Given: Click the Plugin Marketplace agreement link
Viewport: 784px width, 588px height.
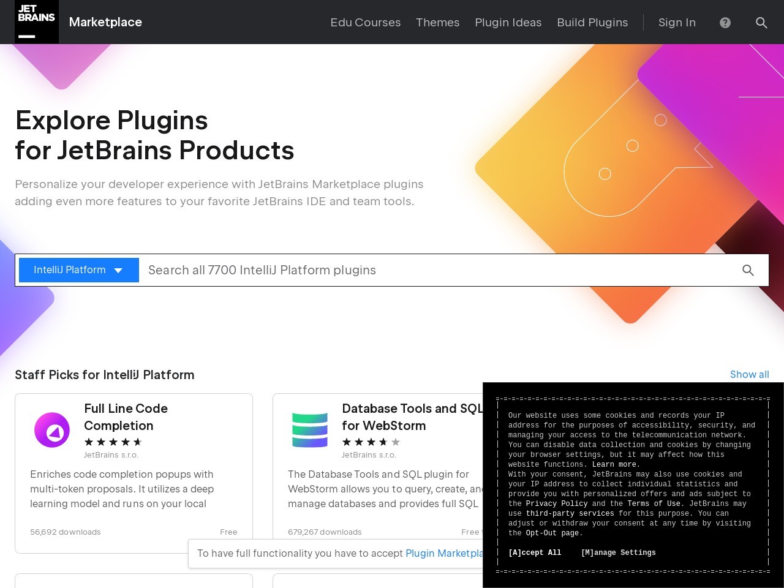Looking at the screenshot, I should 444,553.
